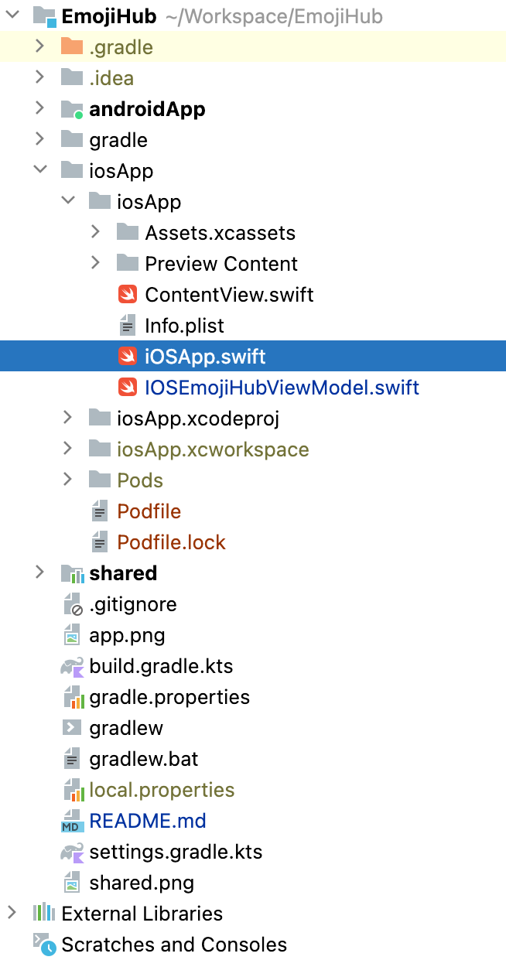Click the Markdown icon beside README.md

click(71, 821)
